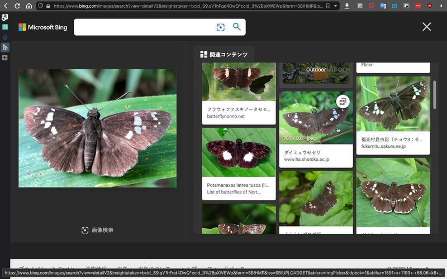Start a visual image search in searchbox
447x279 pixels.
point(220,27)
